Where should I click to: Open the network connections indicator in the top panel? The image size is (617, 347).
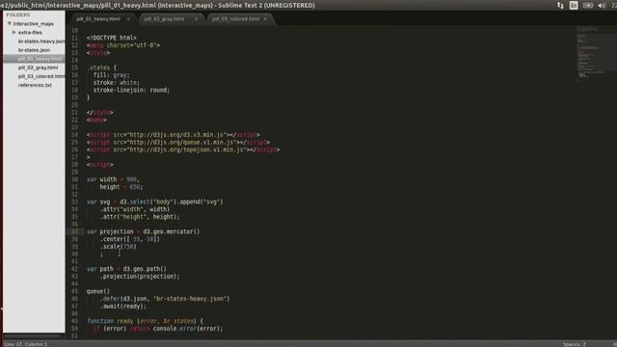(x=560, y=5)
